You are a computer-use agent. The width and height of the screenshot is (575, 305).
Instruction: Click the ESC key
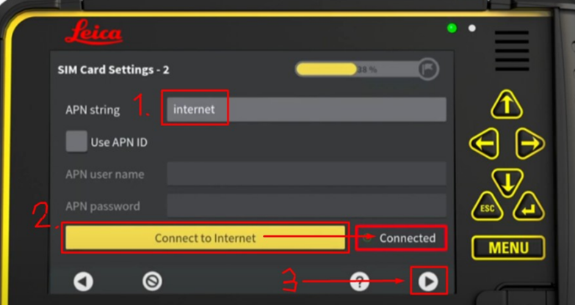tap(487, 207)
